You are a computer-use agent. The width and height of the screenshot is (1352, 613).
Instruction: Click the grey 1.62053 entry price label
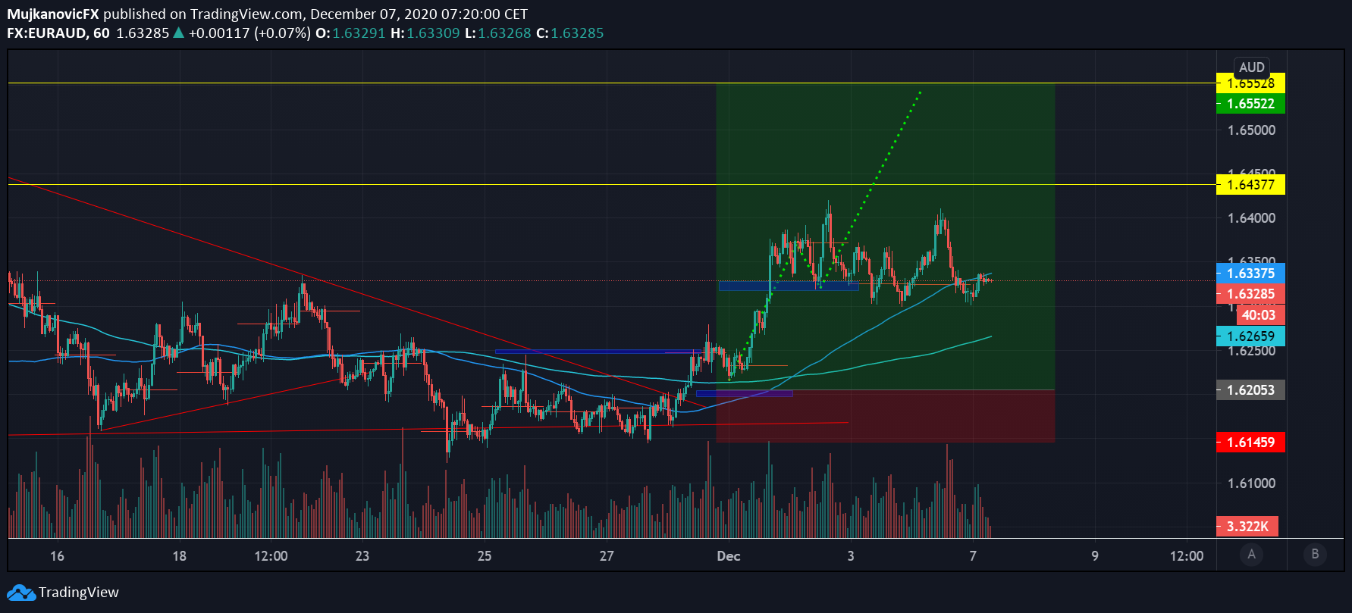pos(1250,390)
